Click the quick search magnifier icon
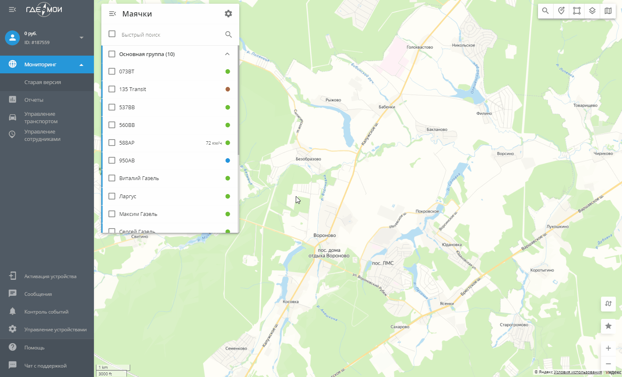Image resolution: width=622 pixels, height=377 pixels. click(x=229, y=35)
